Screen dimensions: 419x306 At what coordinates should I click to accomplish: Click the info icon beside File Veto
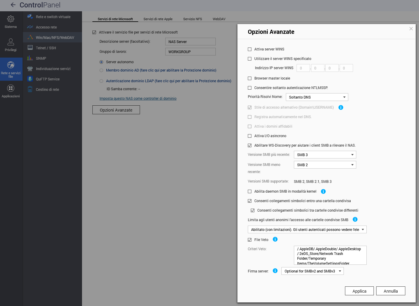275,239
